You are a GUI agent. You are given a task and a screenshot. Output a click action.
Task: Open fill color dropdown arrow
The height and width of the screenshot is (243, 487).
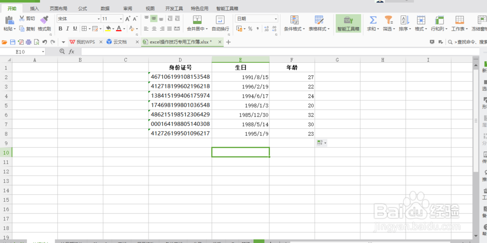[x=113, y=29]
